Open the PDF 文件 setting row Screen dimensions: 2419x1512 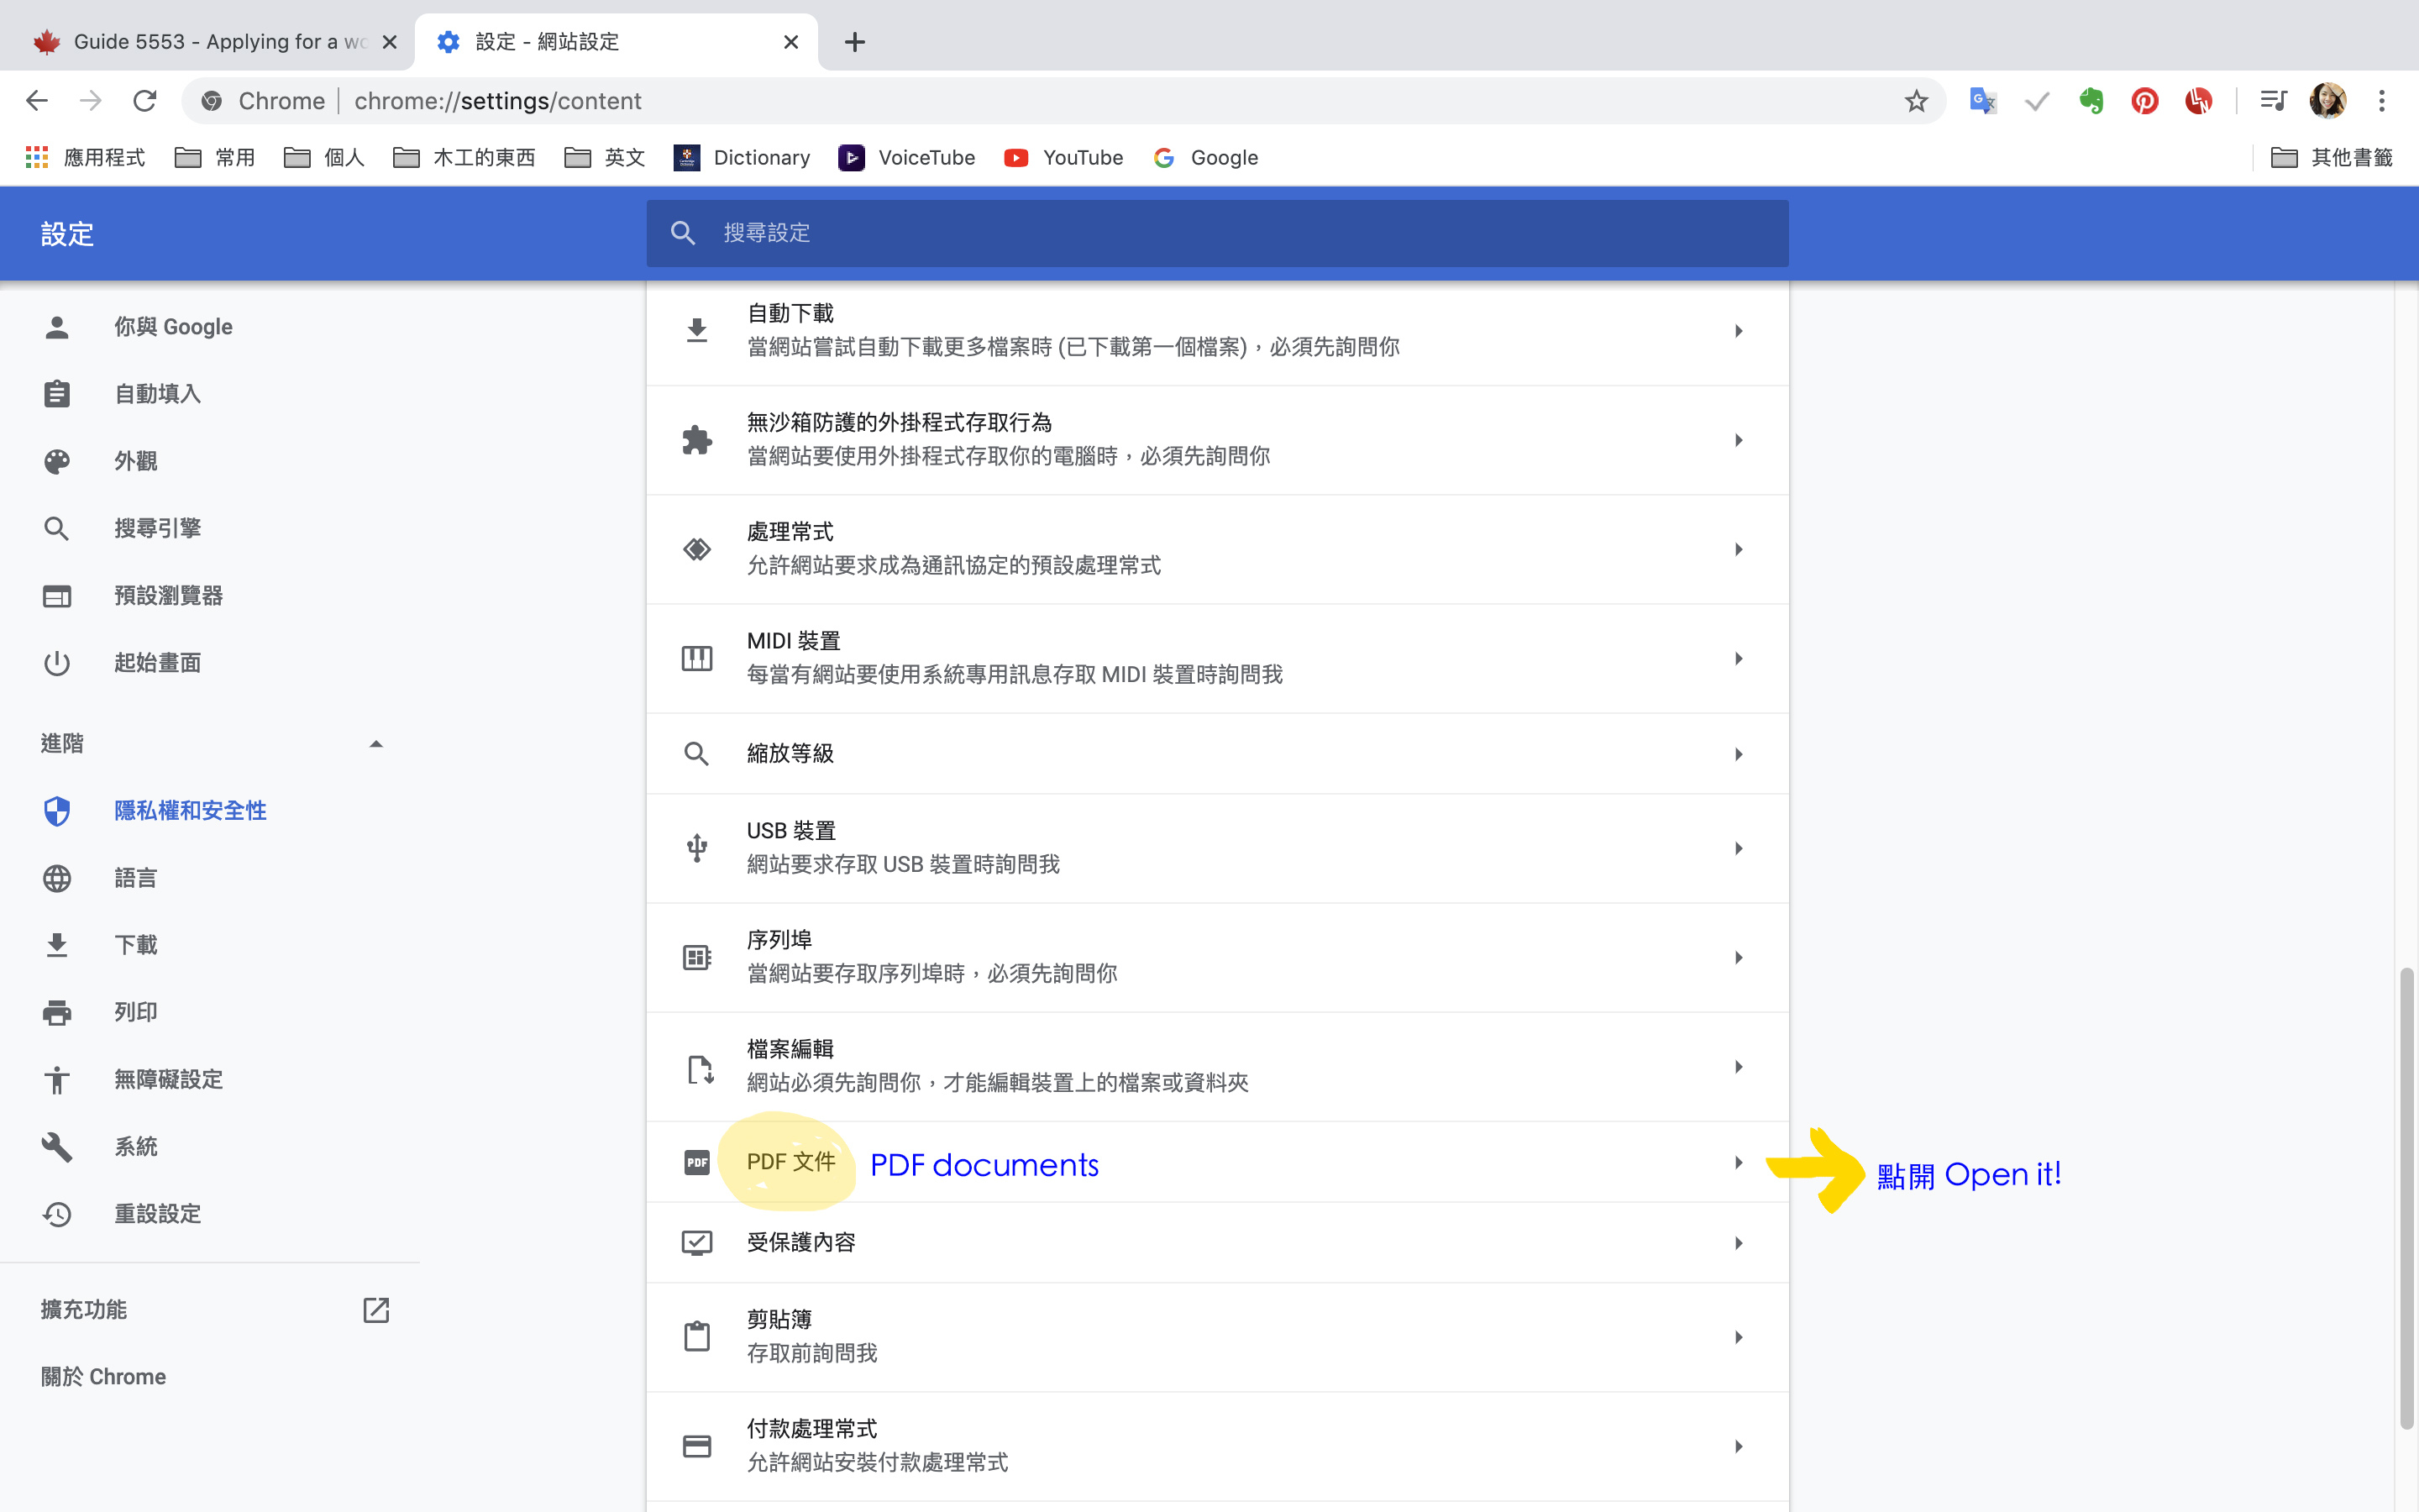1218,1162
